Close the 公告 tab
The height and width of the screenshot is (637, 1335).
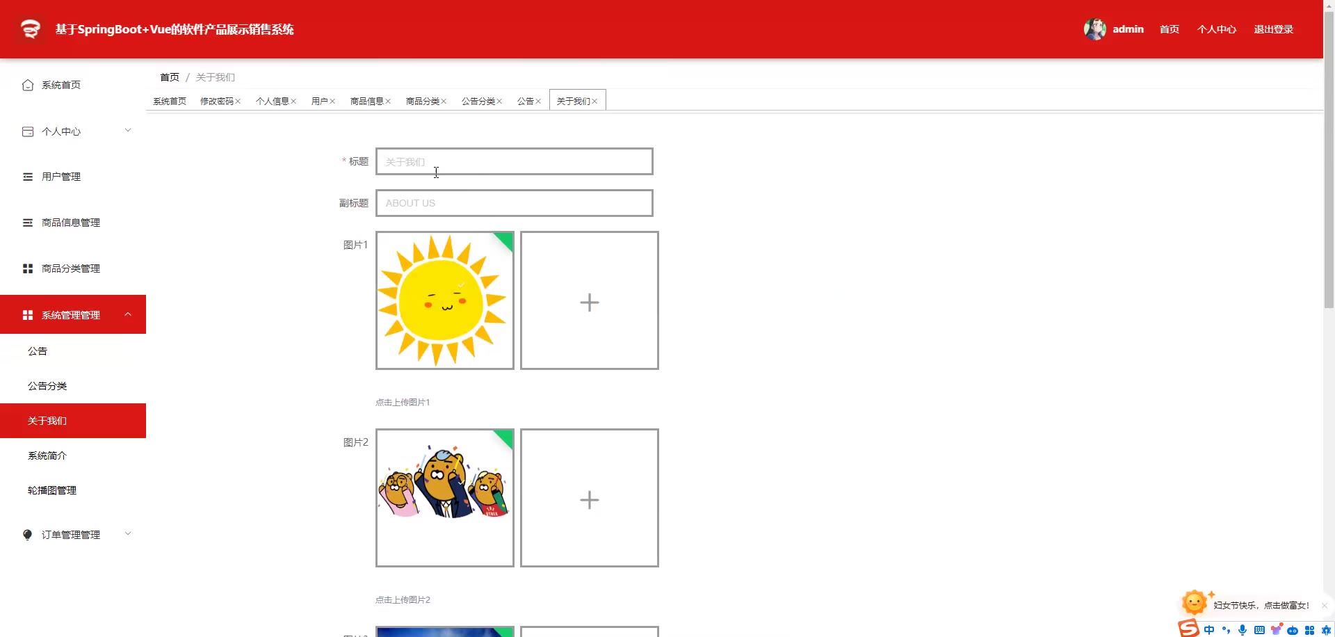click(538, 102)
